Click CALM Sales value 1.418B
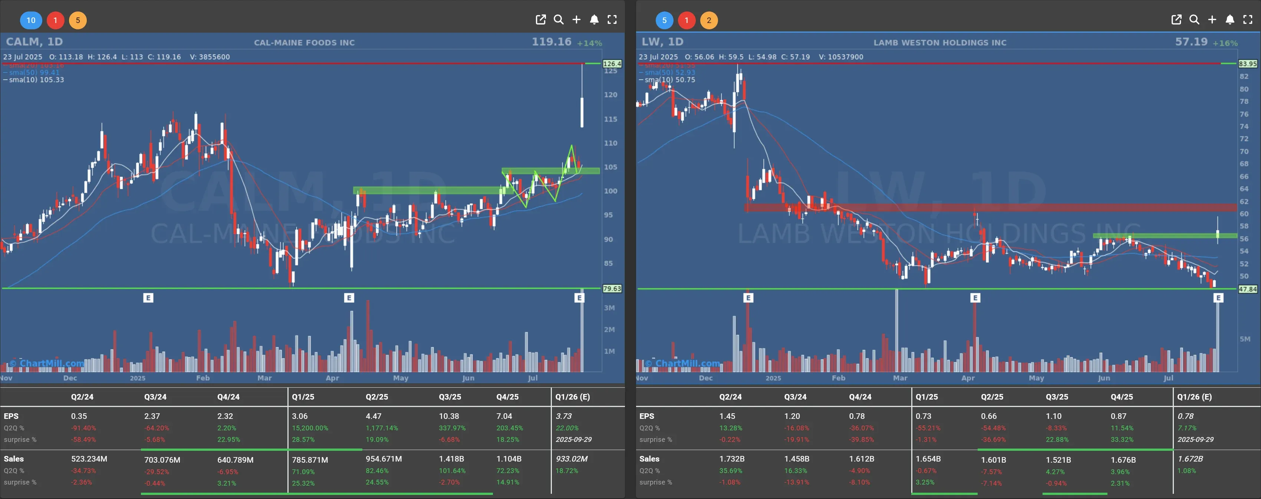 pyautogui.click(x=451, y=459)
